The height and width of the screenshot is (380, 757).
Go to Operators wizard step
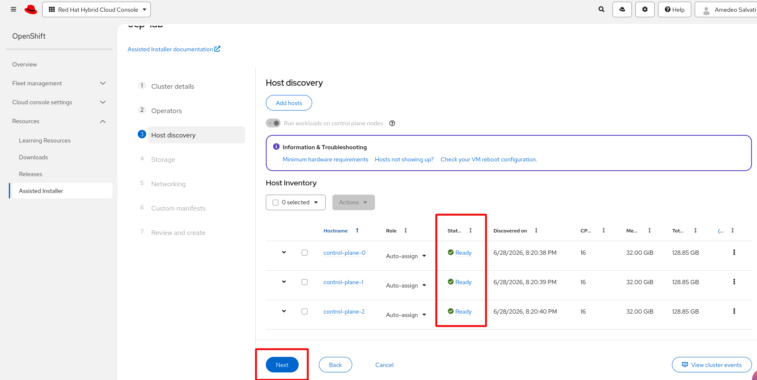tap(166, 111)
